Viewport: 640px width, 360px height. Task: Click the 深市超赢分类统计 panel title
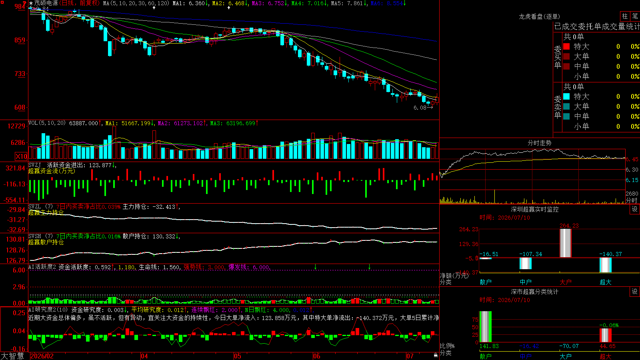tap(535, 292)
